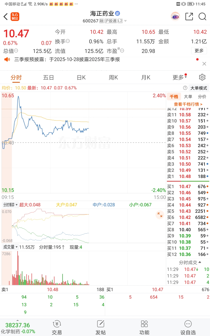The width and height of the screenshot is (210, 336).
Task: Open the robot assistant avatar icon
Action: [x=175, y=17]
